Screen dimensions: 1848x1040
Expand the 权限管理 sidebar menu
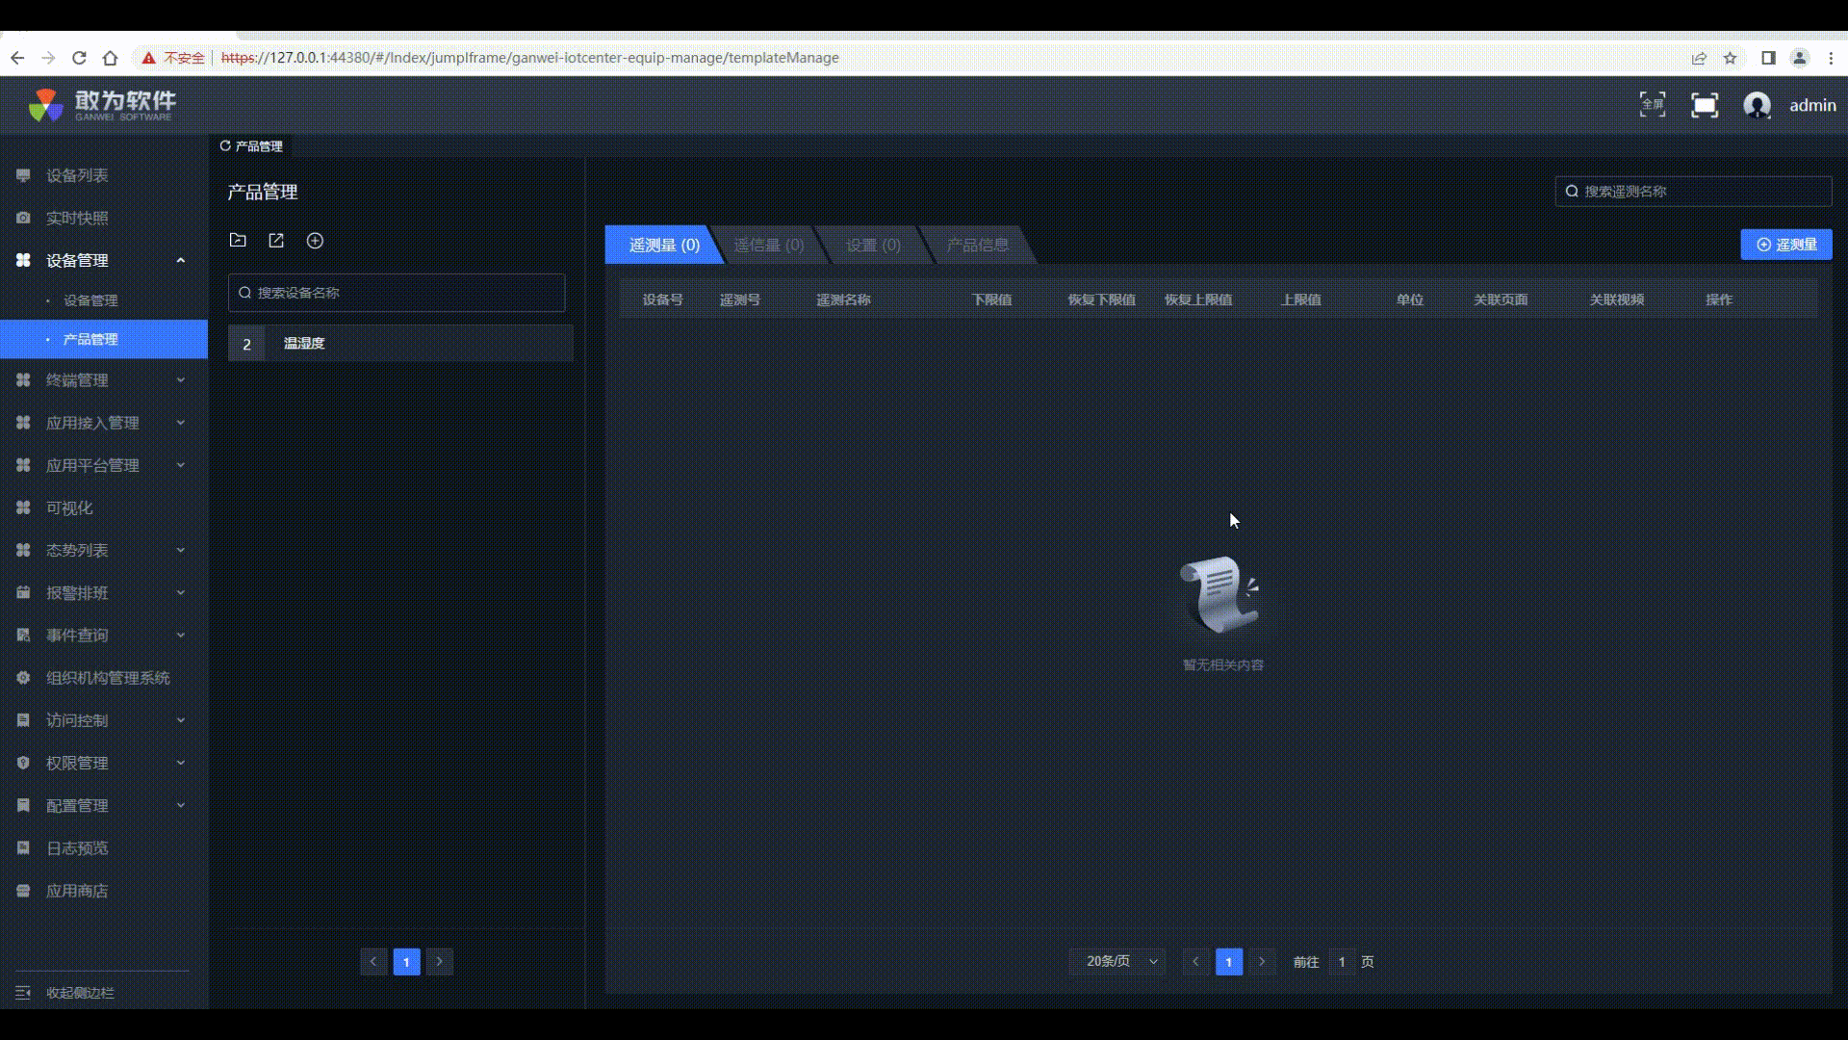tap(180, 763)
